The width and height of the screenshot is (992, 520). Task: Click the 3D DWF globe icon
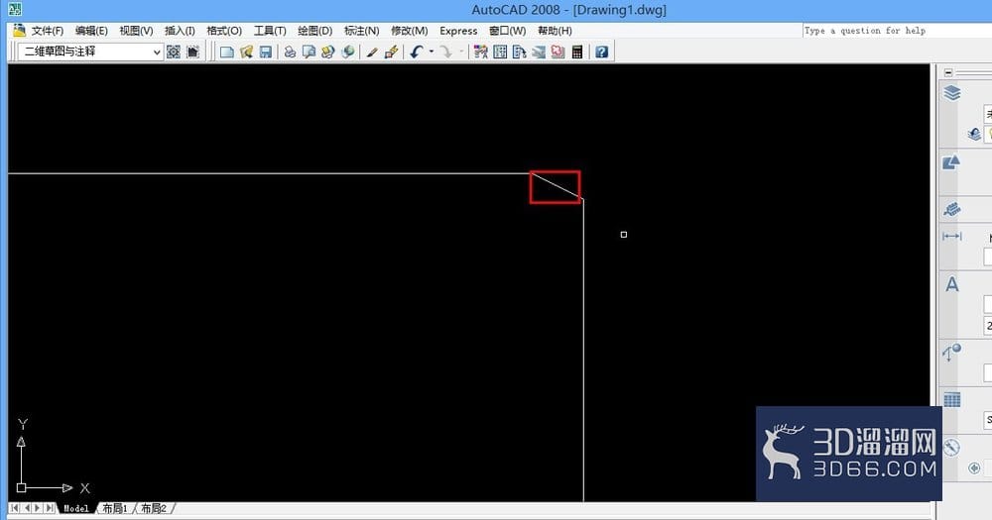(347, 52)
